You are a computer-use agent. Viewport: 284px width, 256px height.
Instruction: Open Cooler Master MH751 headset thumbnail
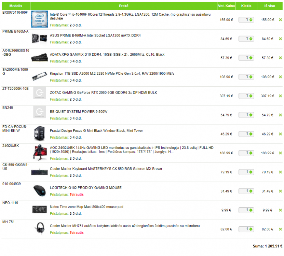[40, 229]
